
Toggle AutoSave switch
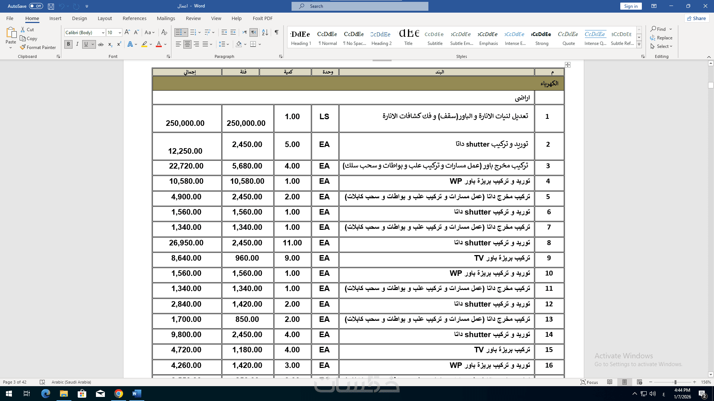pos(36,6)
